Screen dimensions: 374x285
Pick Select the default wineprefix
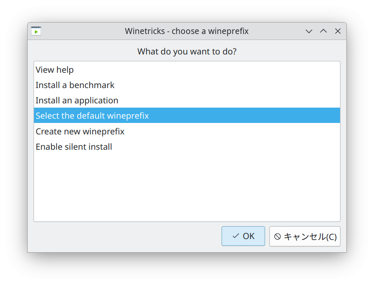[187, 116]
